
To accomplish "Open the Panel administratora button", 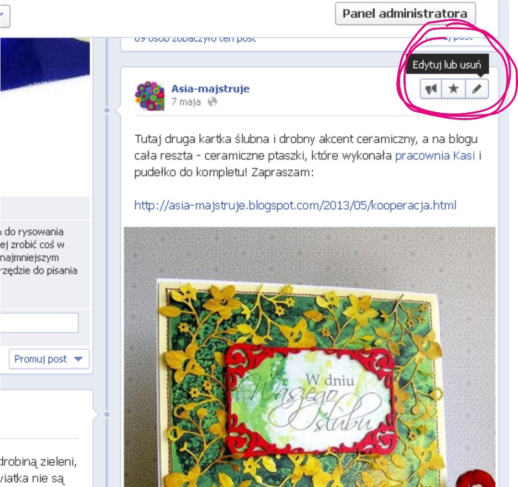I will click(x=405, y=13).
